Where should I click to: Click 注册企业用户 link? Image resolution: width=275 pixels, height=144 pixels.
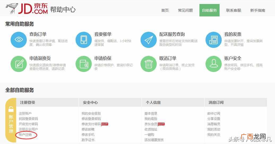click(28, 129)
